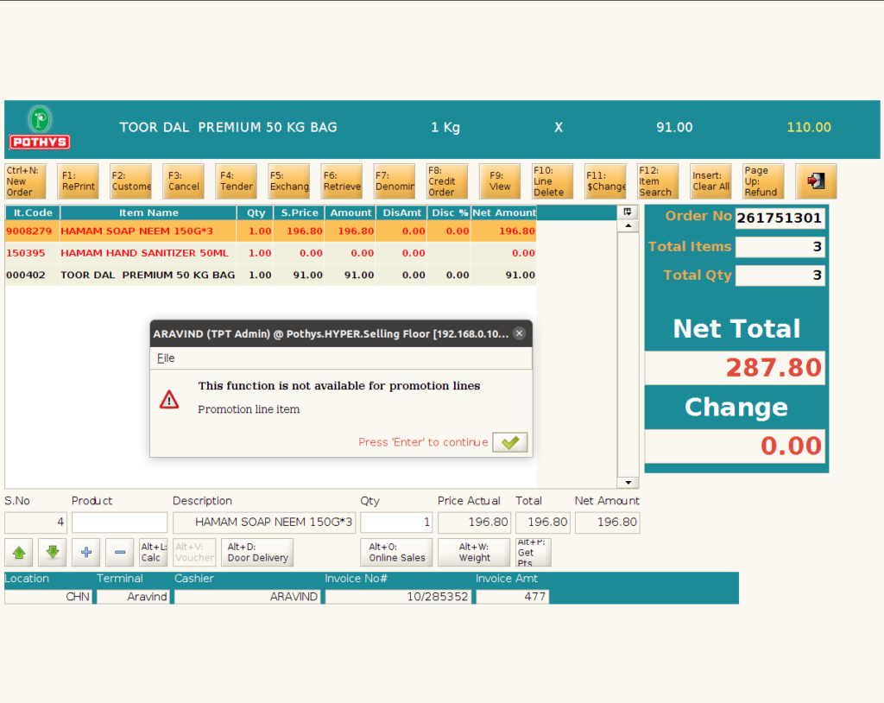Click the F11 $Change button

(605, 181)
